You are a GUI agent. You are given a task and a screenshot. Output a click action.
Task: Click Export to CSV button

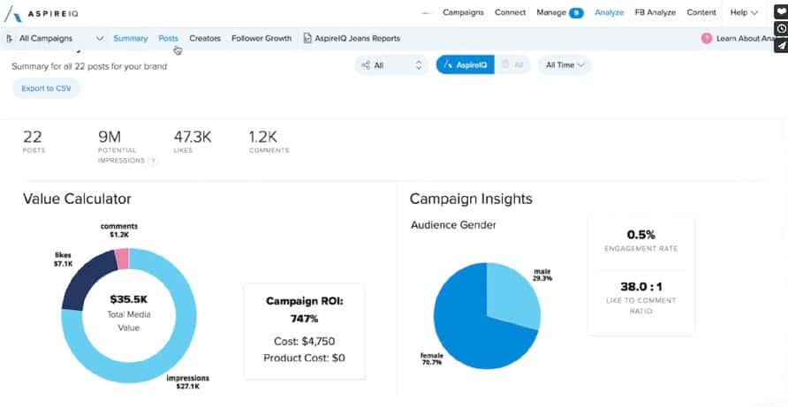(46, 88)
